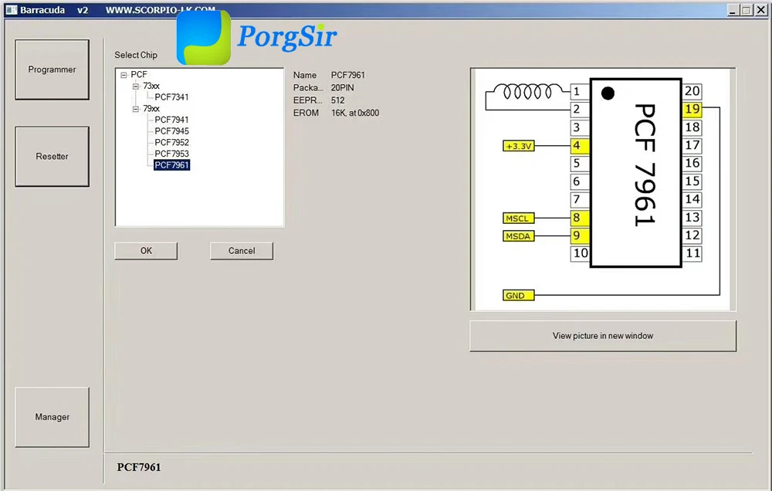Screen dimensions: 772x491
Task: Click the Select Chip label
Action: point(136,55)
